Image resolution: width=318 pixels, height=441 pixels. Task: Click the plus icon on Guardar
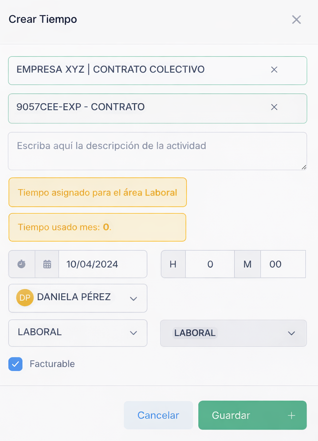tap(291, 415)
